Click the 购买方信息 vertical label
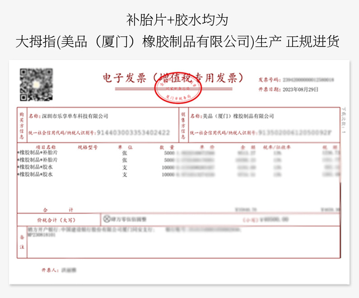This screenshot has height=298, width=359. [22, 125]
